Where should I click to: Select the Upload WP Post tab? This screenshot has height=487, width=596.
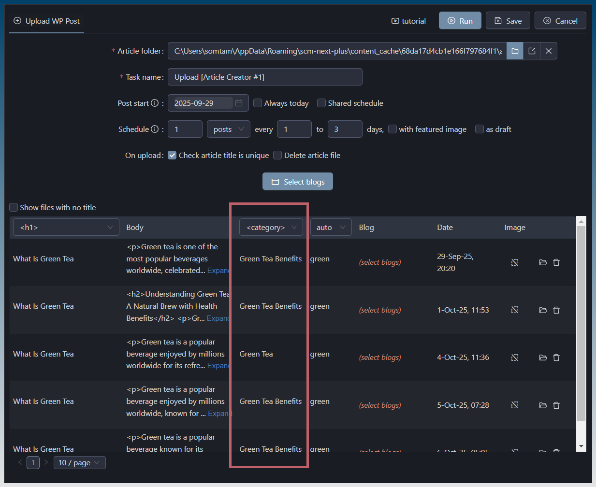point(47,21)
